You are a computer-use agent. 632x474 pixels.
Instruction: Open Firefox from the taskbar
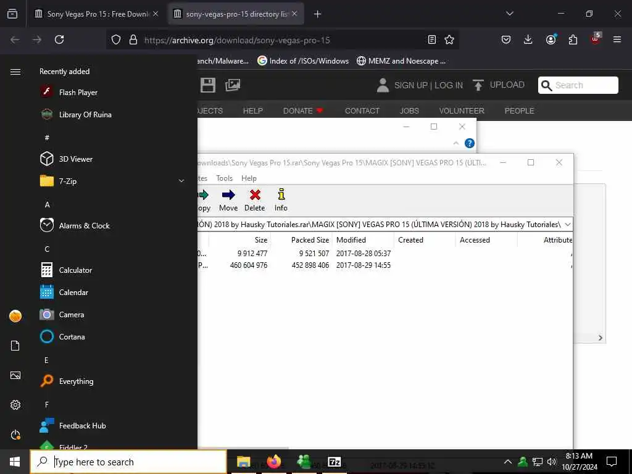274,462
